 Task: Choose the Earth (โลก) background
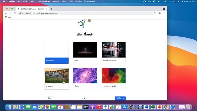(85, 53)
